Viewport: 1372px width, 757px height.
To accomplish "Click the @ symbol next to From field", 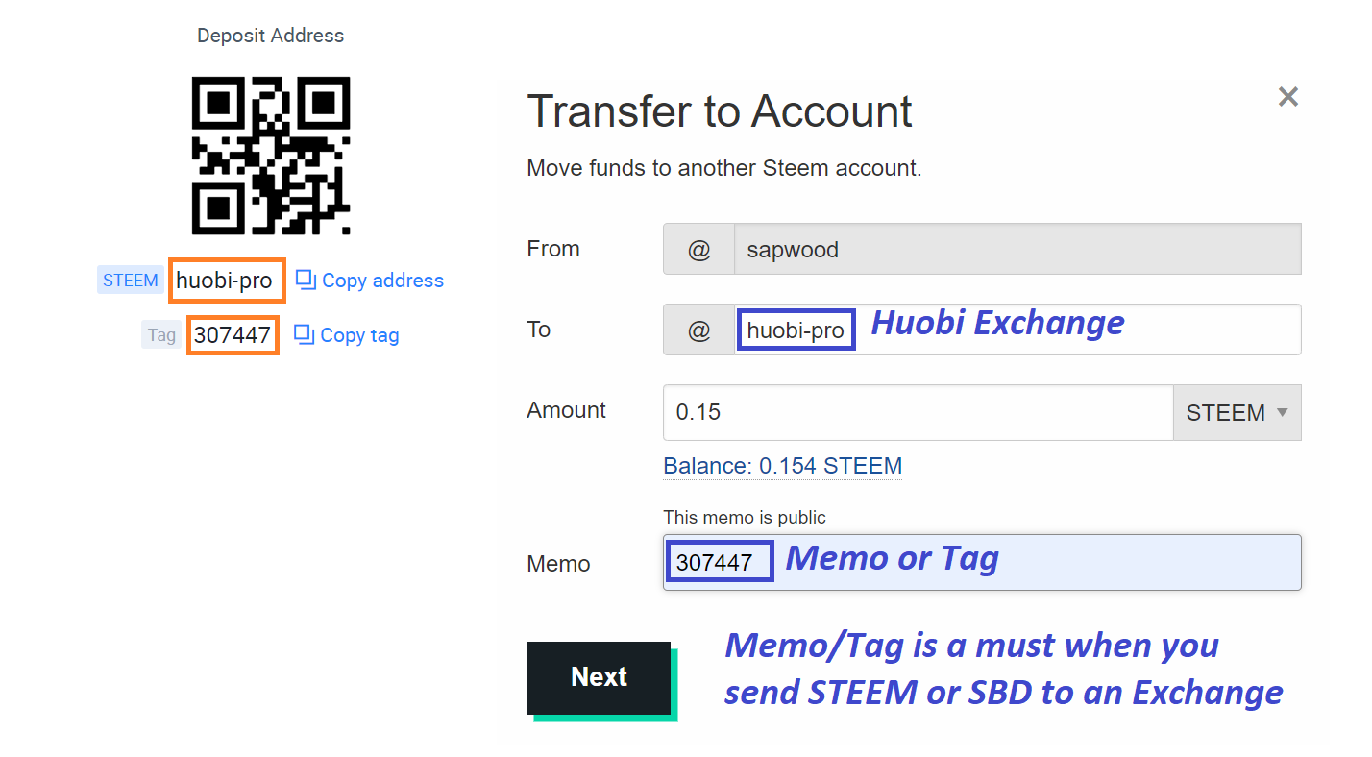I will (698, 250).
